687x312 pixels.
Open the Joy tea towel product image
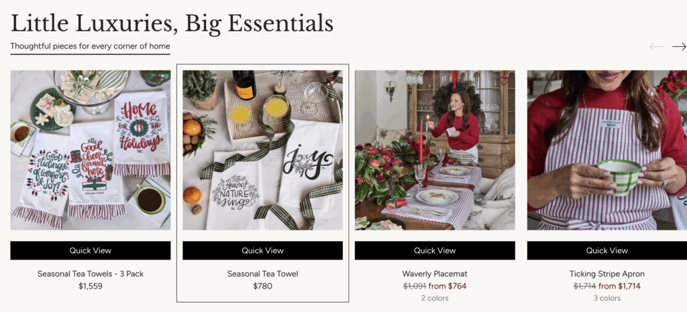click(x=262, y=151)
